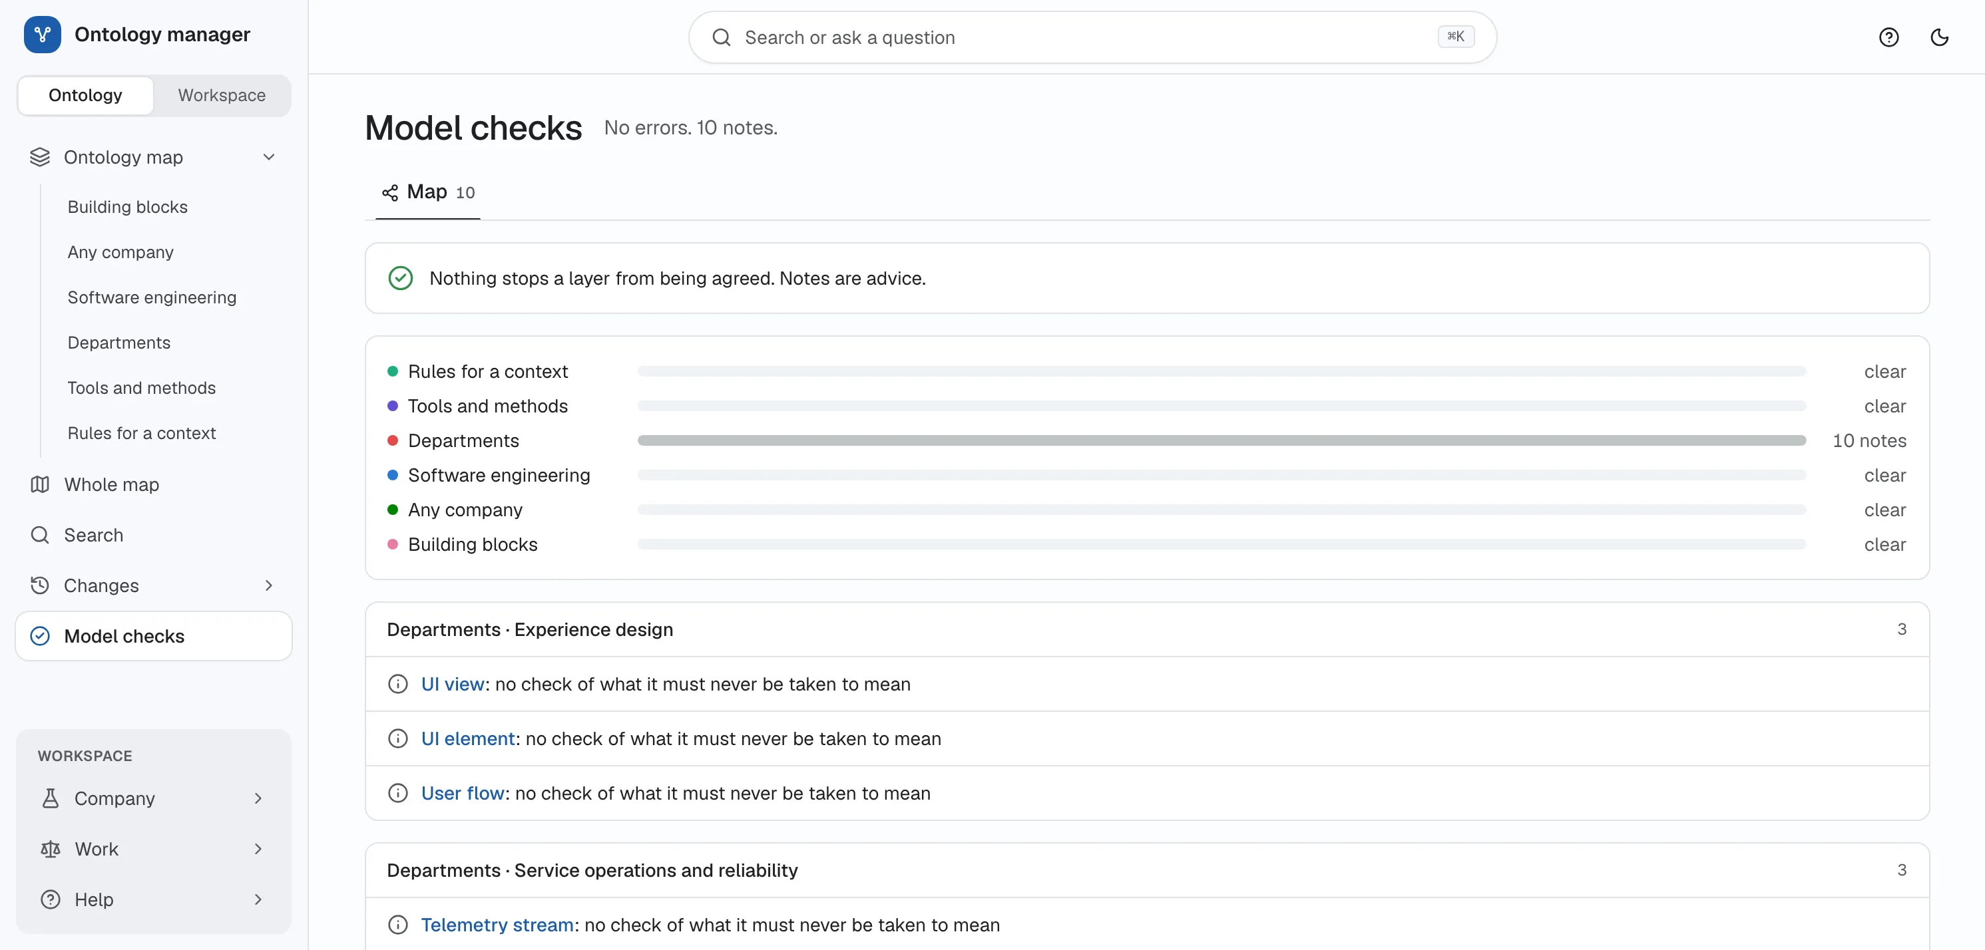Click the info icon beside UI element
The image size is (1985, 950).
[397, 738]
